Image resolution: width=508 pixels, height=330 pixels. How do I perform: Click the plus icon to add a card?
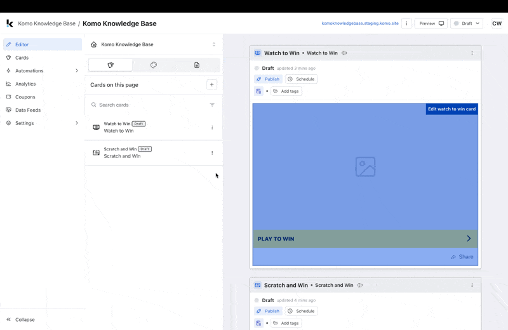(212, 84)
